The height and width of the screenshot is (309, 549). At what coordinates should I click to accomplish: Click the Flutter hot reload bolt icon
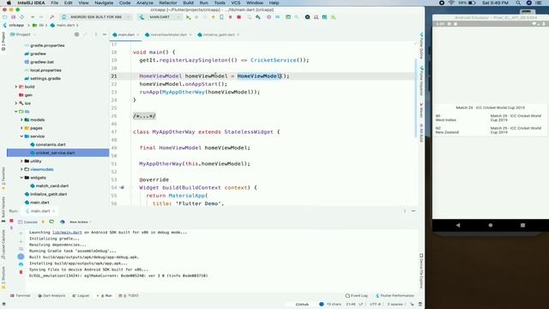click(213, 17)
